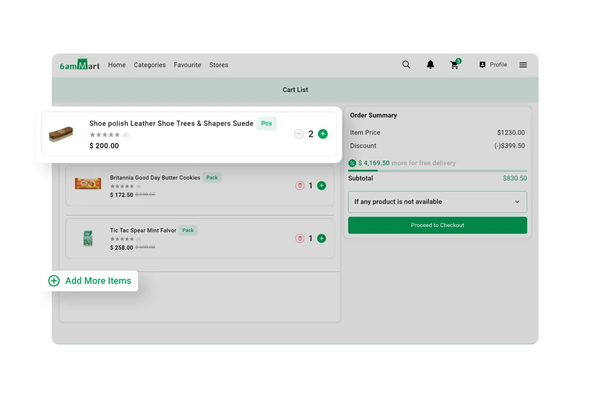Increase Tic Tac quantity with plus
Screen dimensions: 589x398
[x=321, y=238]
